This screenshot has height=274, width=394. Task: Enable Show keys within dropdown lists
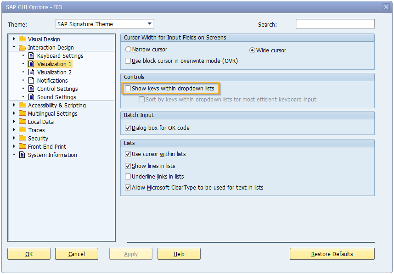[128, 88]
